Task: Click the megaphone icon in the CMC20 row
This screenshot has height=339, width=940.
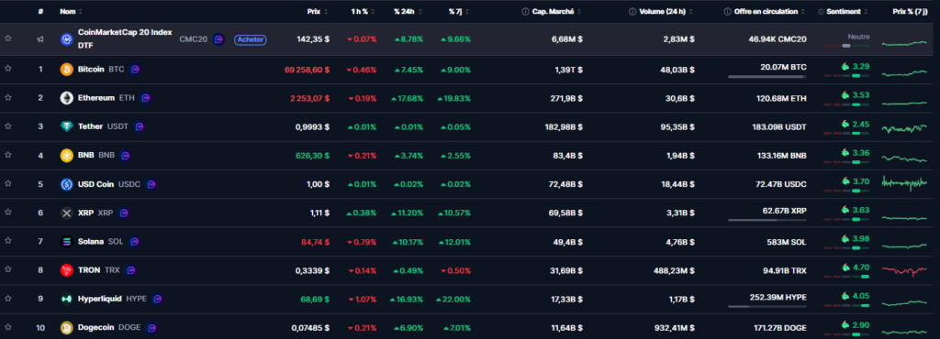Action: click(40, 39)
